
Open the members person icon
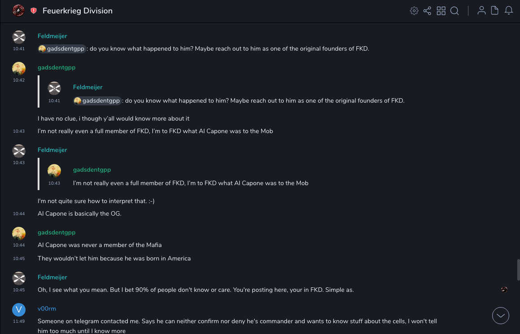pos(481,11)
